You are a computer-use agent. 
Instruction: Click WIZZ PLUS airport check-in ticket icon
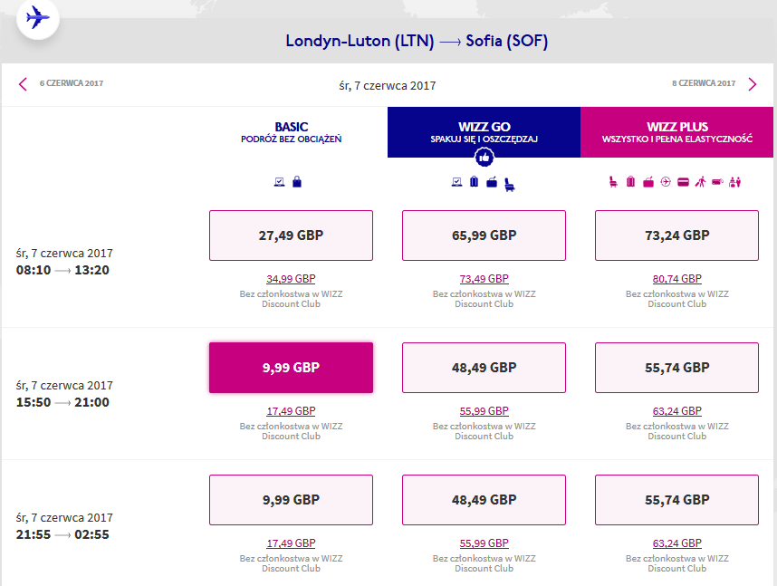(x=717, y=182)
